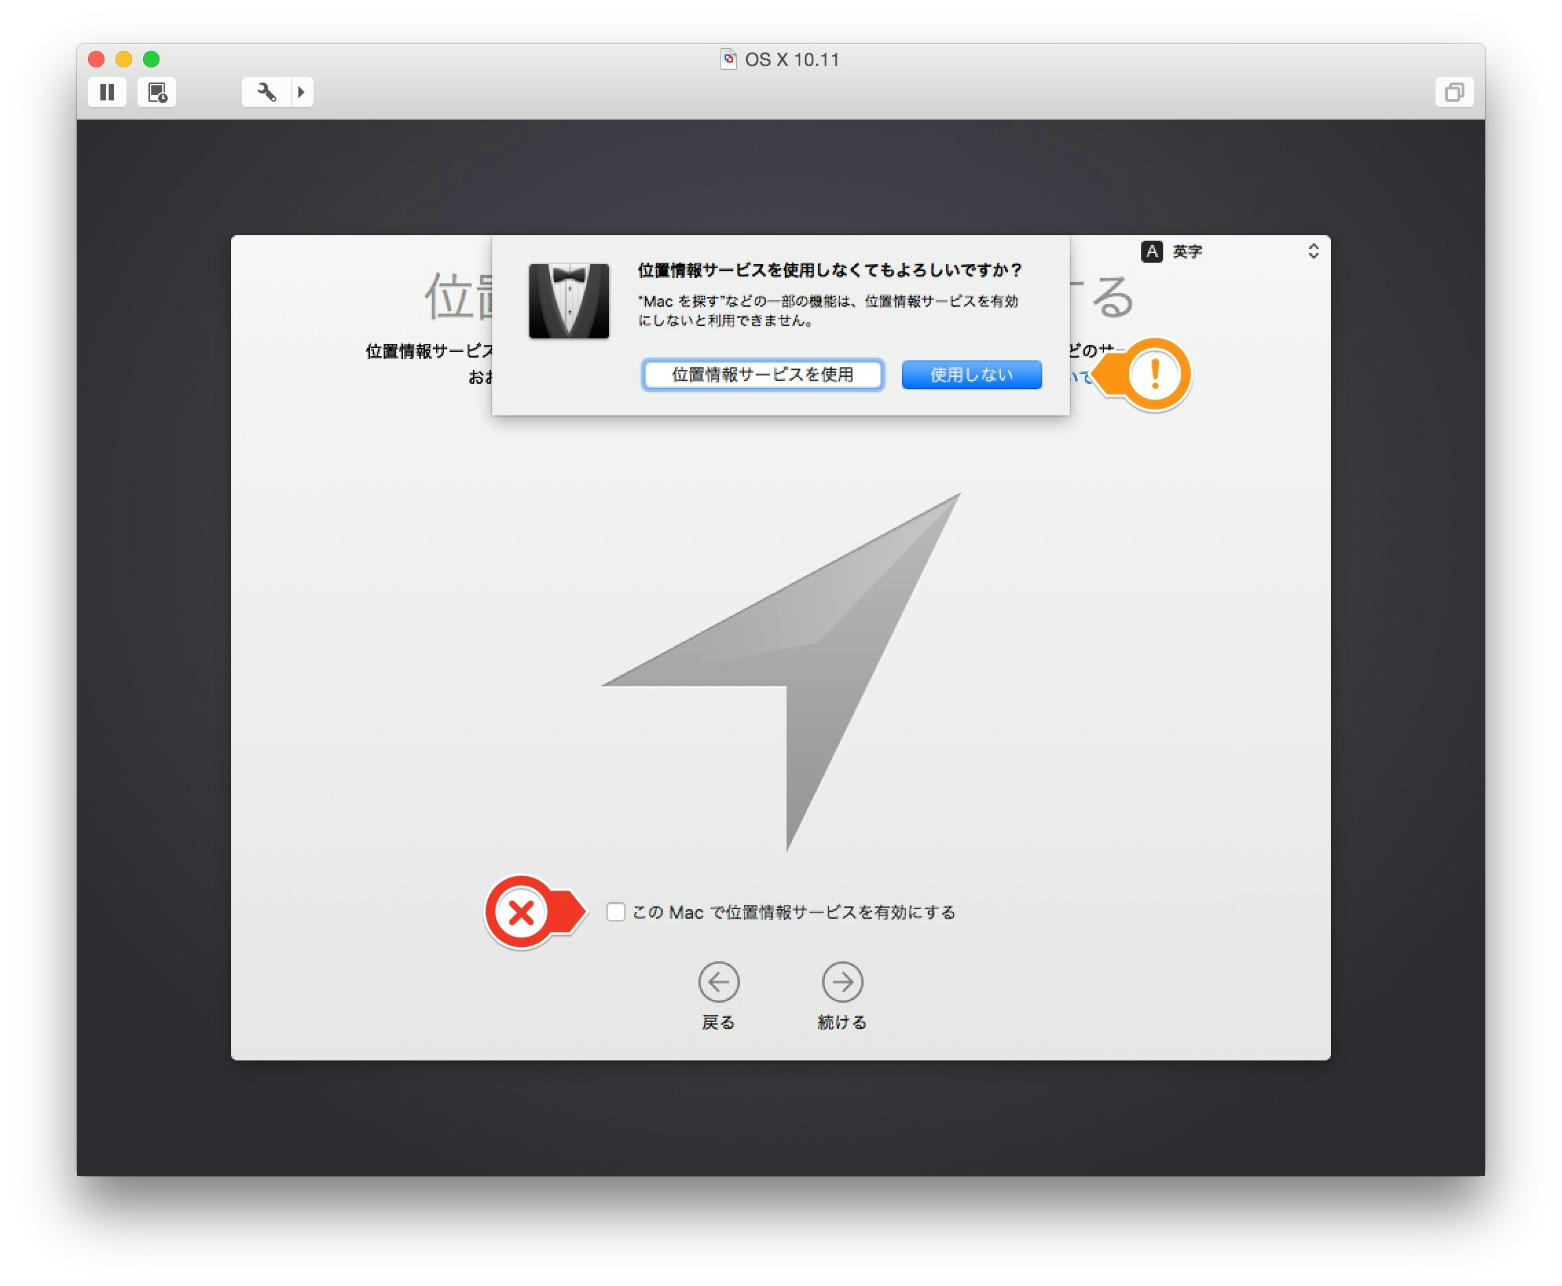Image resolution: width=1562 pixels, height=1286 pixels.
Task: Click the 続ける label text
Action: (x=842, y=1023)
